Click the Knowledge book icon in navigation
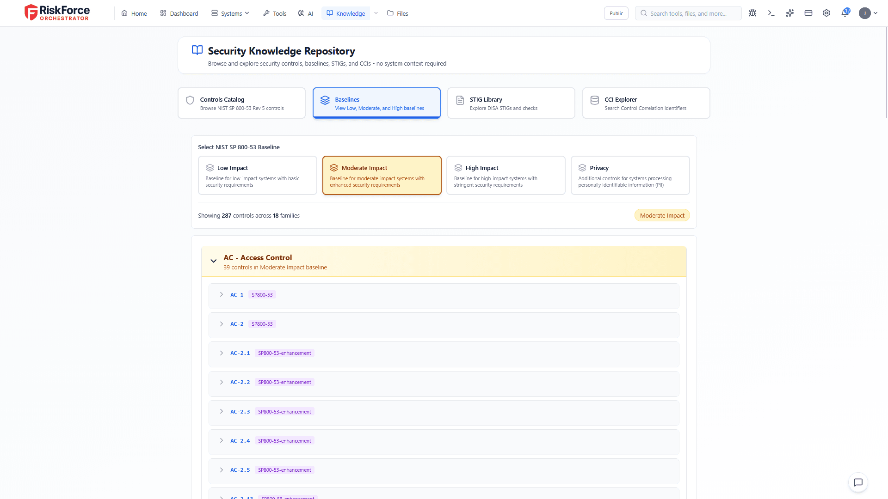Image resolution: width=888 pixels, height=499 pixels. (329, 13)
